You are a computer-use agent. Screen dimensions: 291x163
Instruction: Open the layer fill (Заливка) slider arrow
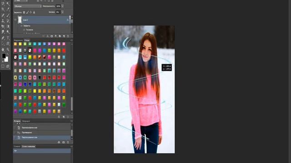pos(62,12)
